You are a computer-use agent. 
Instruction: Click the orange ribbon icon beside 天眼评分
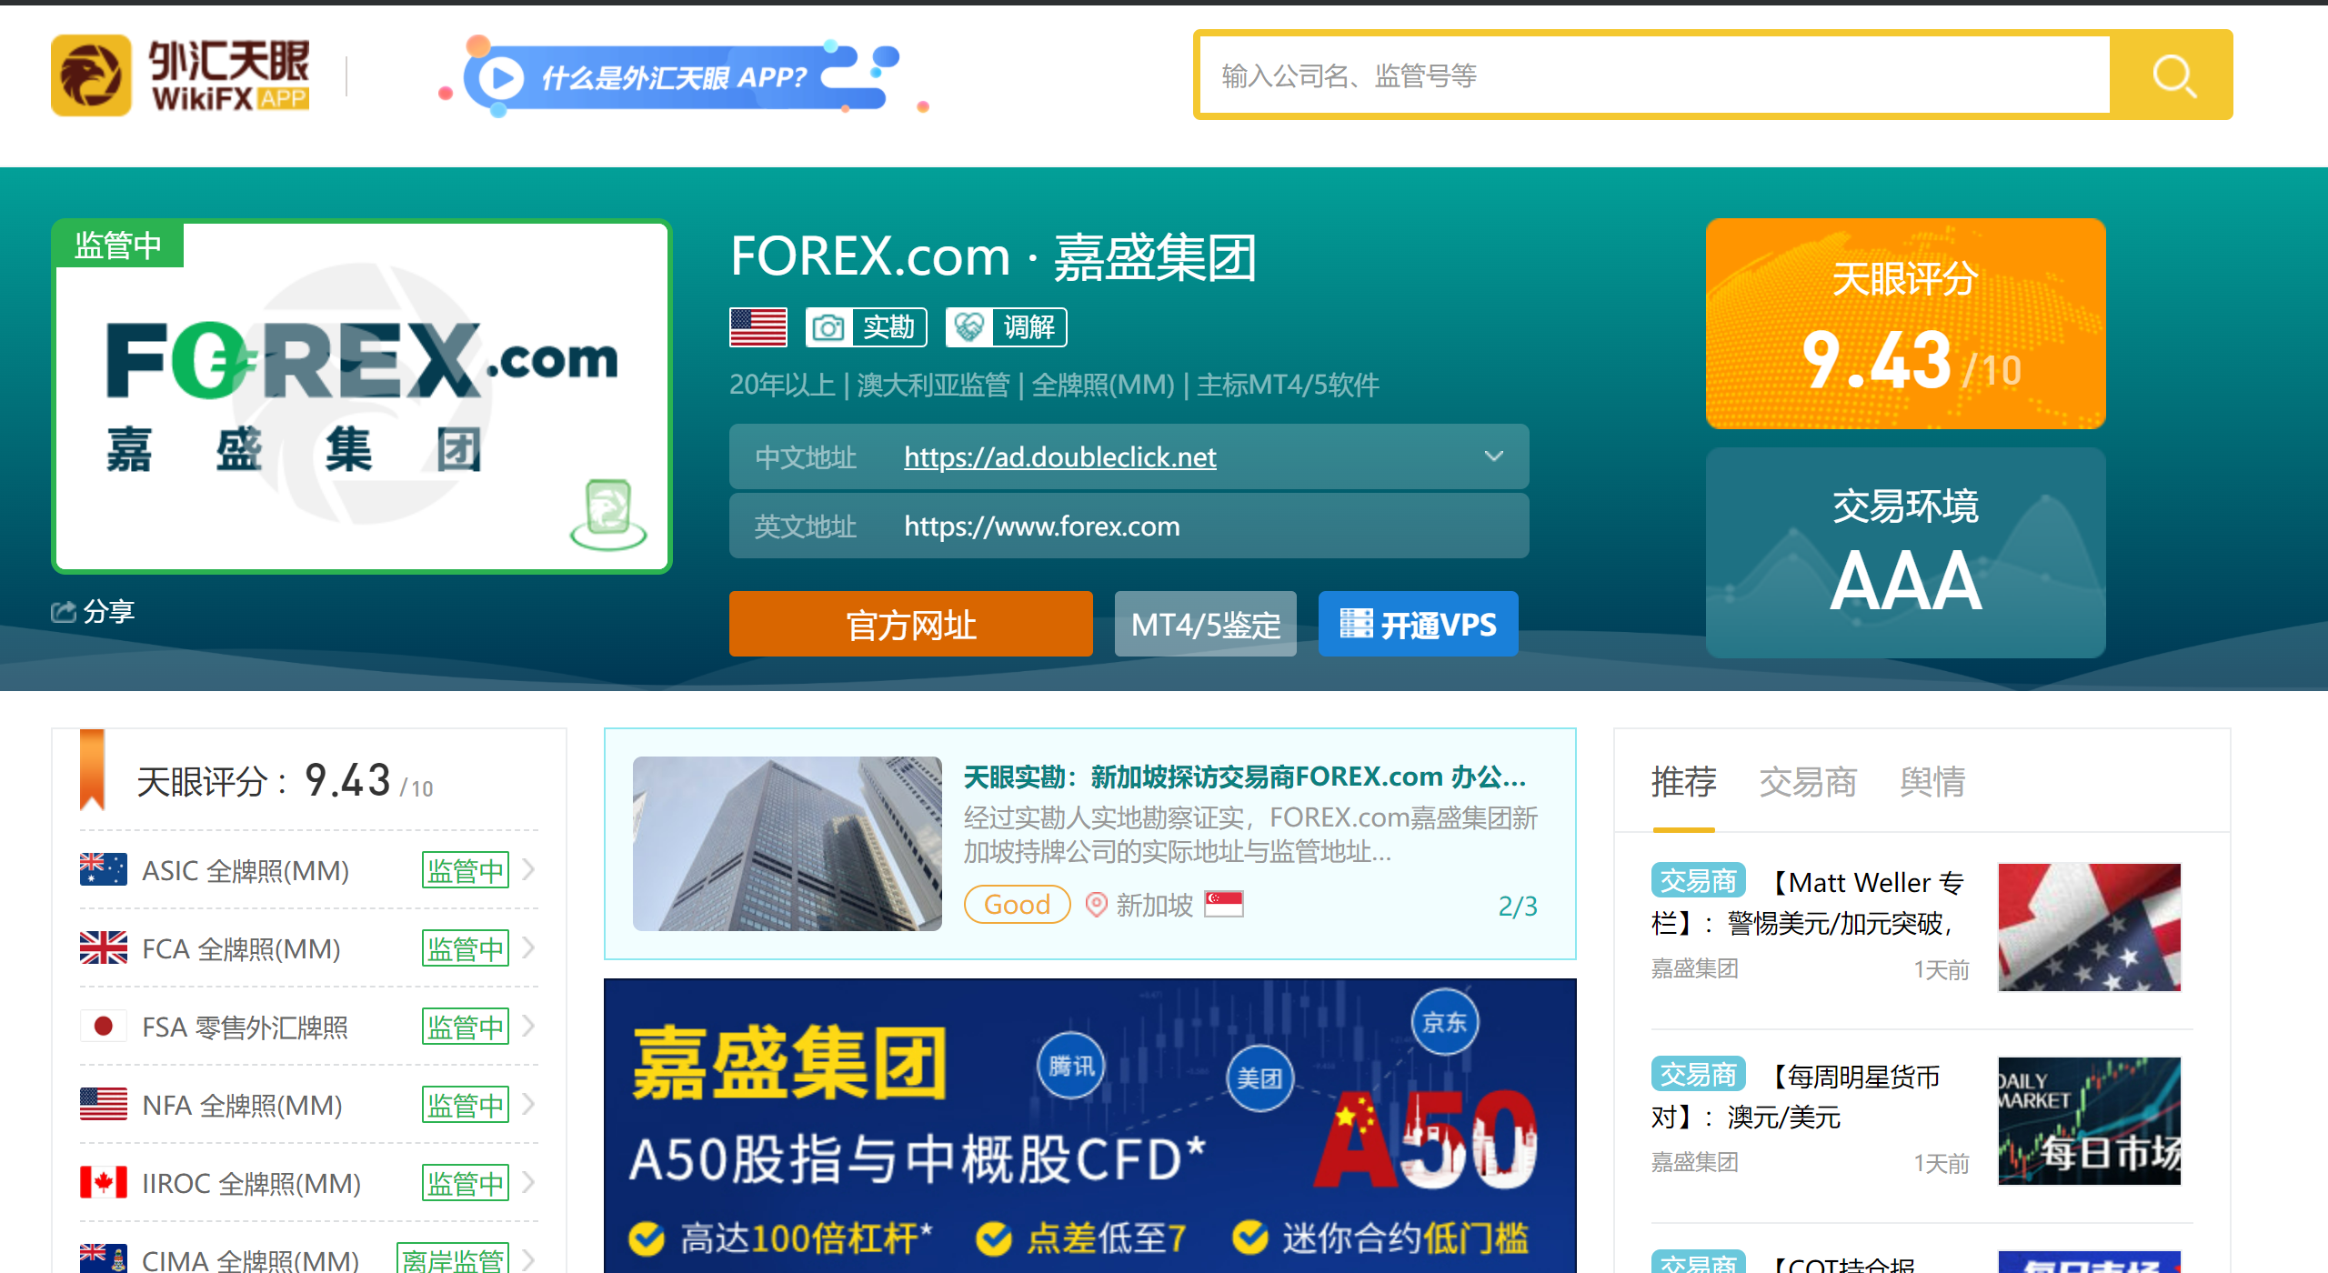93,769
